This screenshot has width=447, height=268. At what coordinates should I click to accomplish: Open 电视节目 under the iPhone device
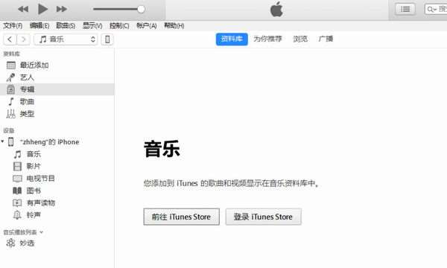(x=40, y=179)
